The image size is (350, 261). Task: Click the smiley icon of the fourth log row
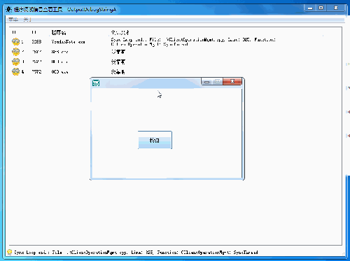click(x=15, y=71)
